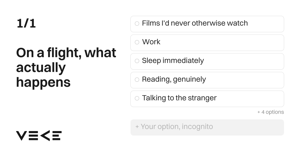Click the 1/1 question counter

pos(26,23)
